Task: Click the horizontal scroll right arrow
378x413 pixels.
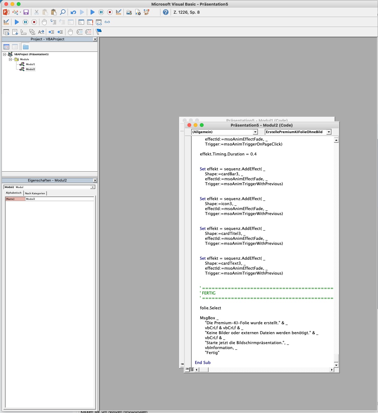Action: (x=331, y=370)
